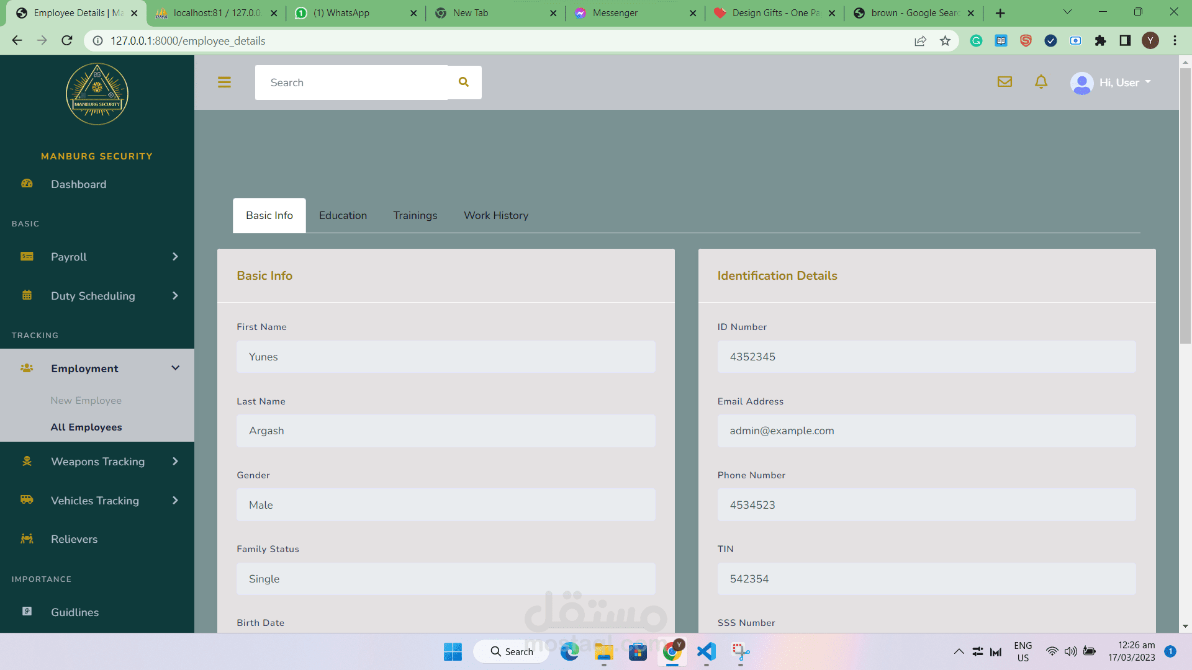Screen dimensions: 1192x670
Task: Click the Dashboard gauge icon
Action: click(27, 184)
